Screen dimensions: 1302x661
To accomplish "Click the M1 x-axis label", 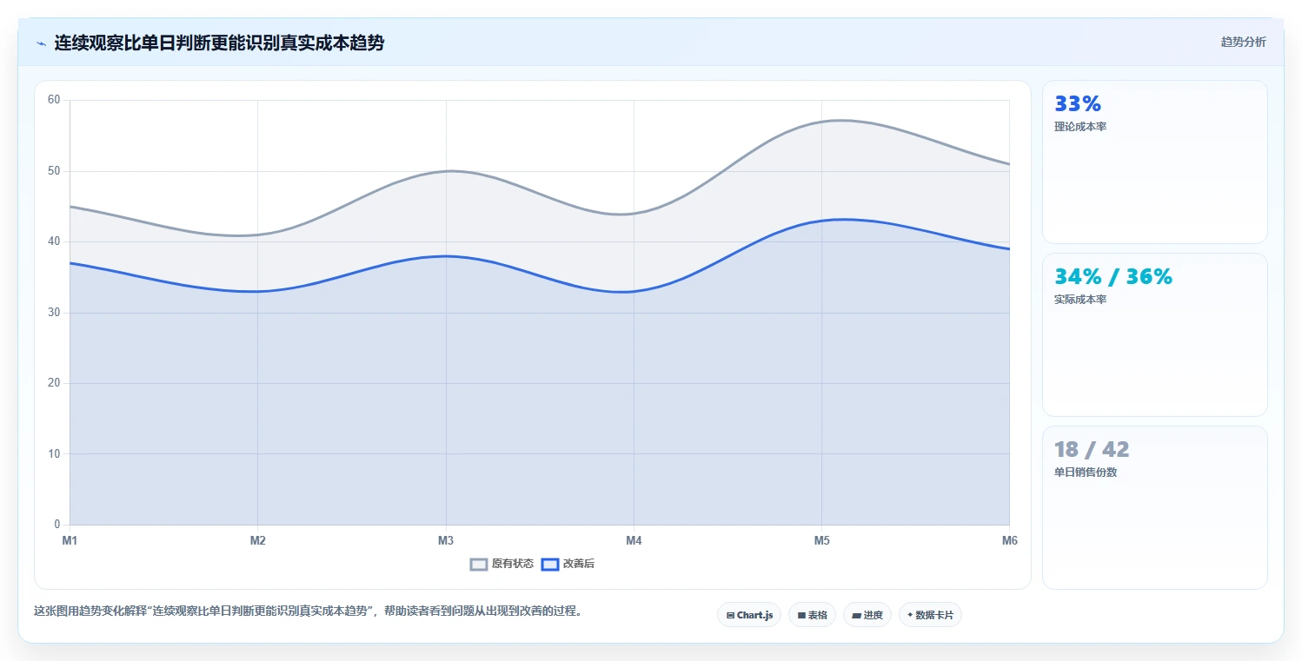I will pos(70,540).
